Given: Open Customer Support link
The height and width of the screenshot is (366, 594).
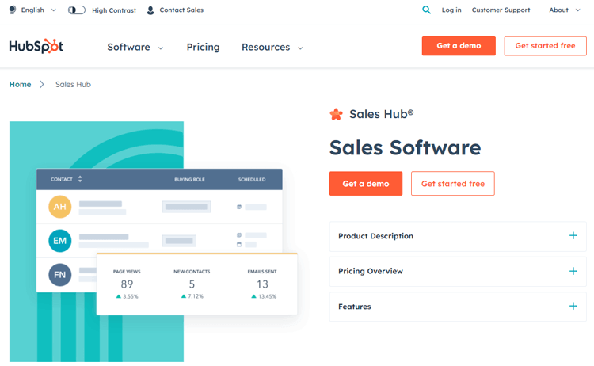Looking at the screenshot, I should click(x=501, y=10).
